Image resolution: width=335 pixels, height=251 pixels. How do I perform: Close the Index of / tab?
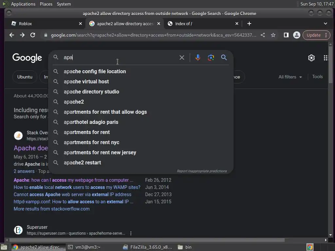pos(237,24)
